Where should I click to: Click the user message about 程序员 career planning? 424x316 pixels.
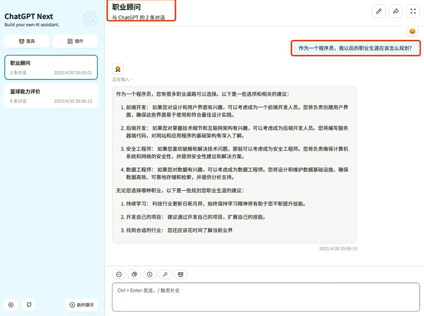tap(355, 48)
